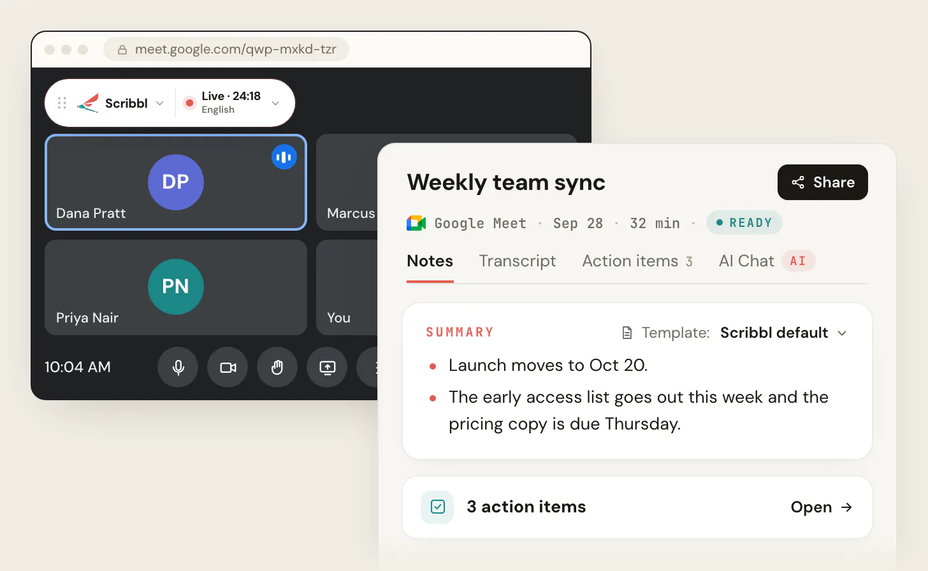928x571 pixels.
Task: Click the 10:04 AM clock text
Action: click(x=78, y=367)
